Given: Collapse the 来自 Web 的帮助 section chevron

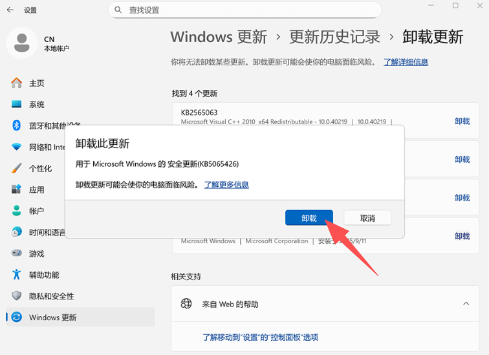Looking at the screenshot, I should tap(466, 304).
